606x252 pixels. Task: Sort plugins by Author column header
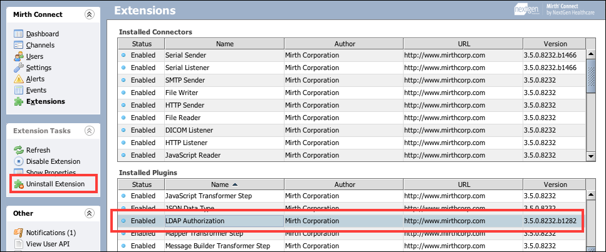tap(343, 184)
